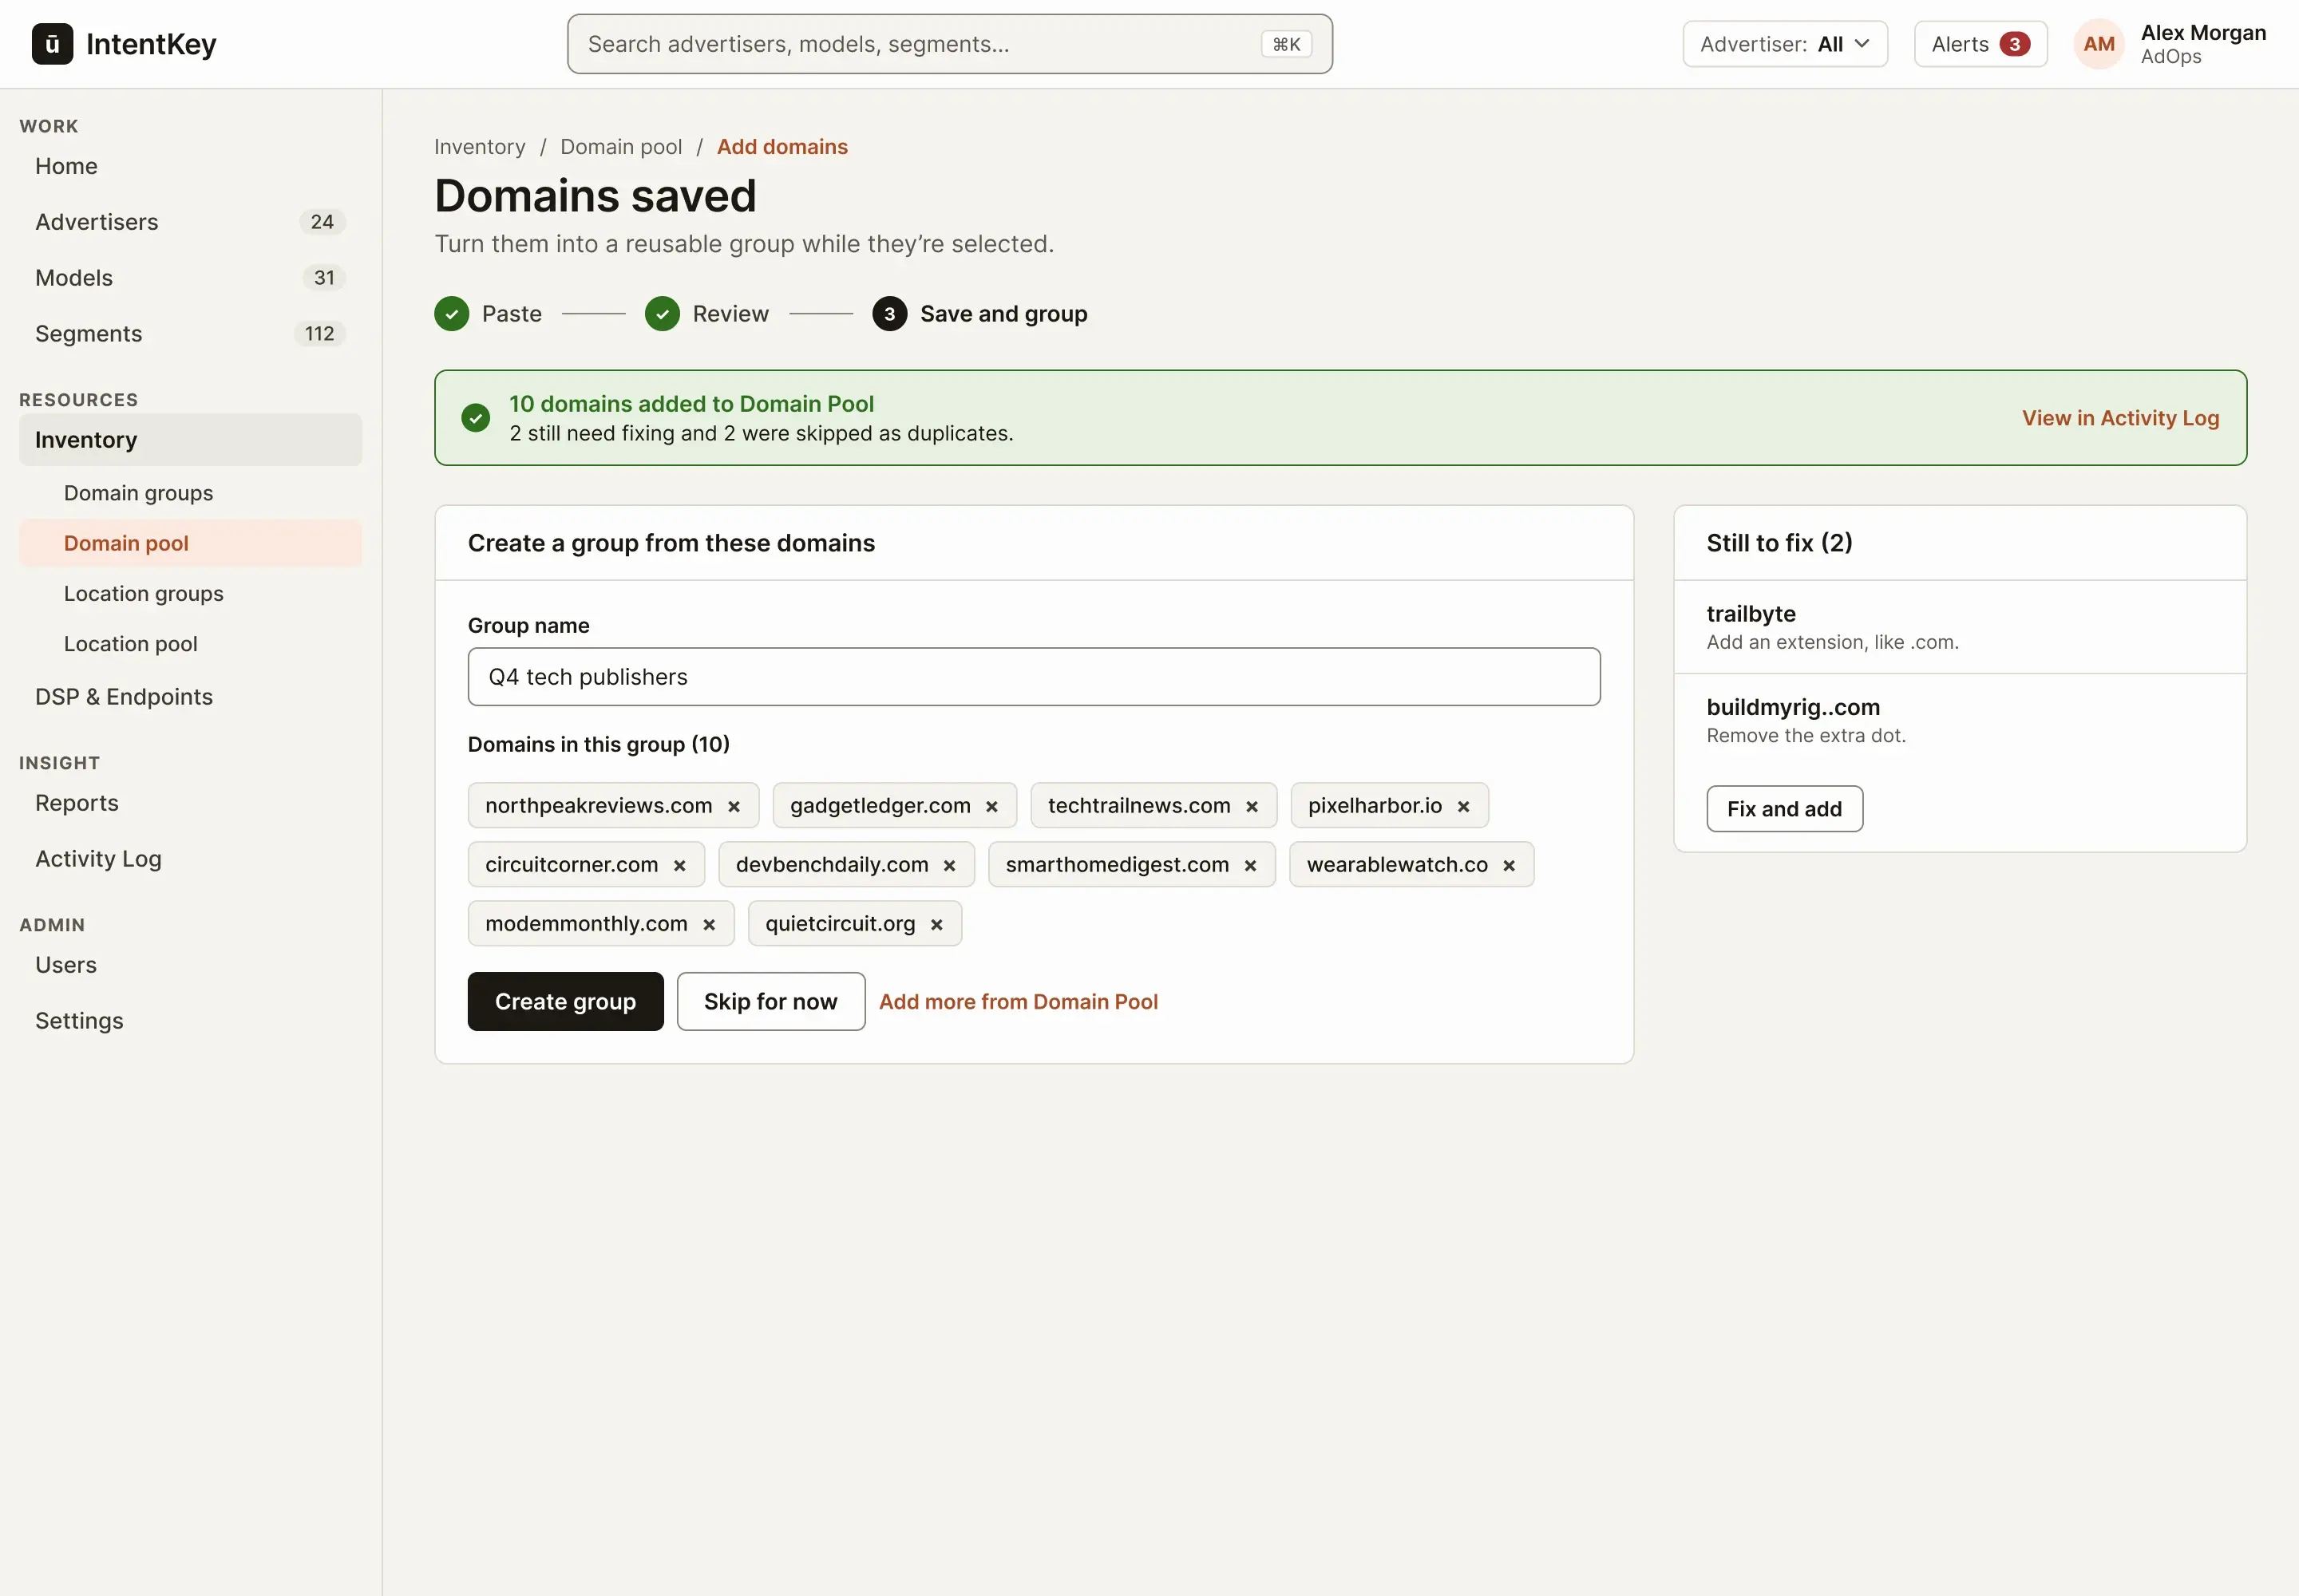Viewport: 2299px width, 1596px height.
Task: Click the Alex Morgan user name
Action: (2204, 33)
